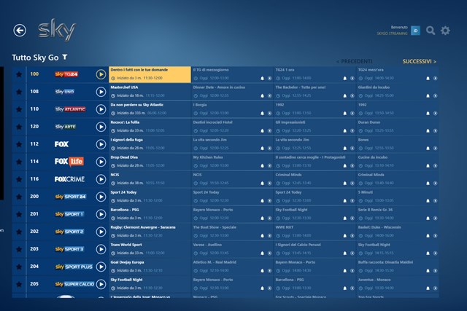Image resolution: width=467 pixels, height=311 pixels.
Task: Open Barcellona - PSG live program on 201
Action: tap(150, 214)
